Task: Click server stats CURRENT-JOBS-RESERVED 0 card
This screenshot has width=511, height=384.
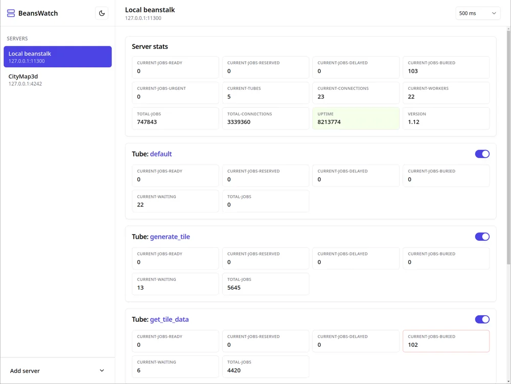Action: pyautogui.click(x=266, y=67)
